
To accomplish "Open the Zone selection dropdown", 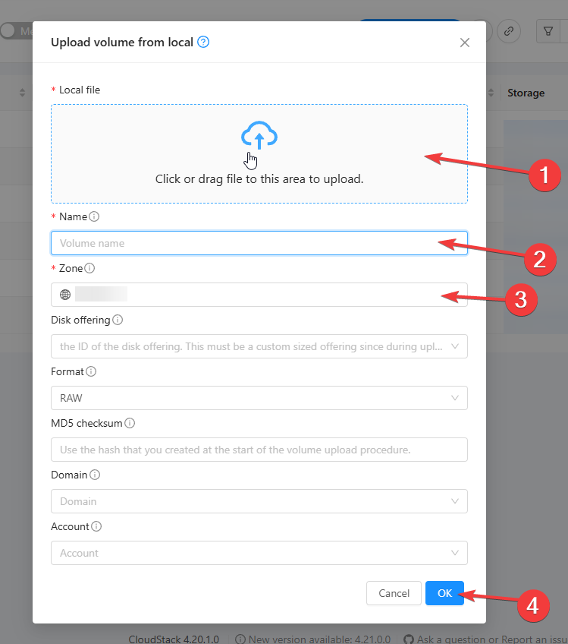I will 258,295.
